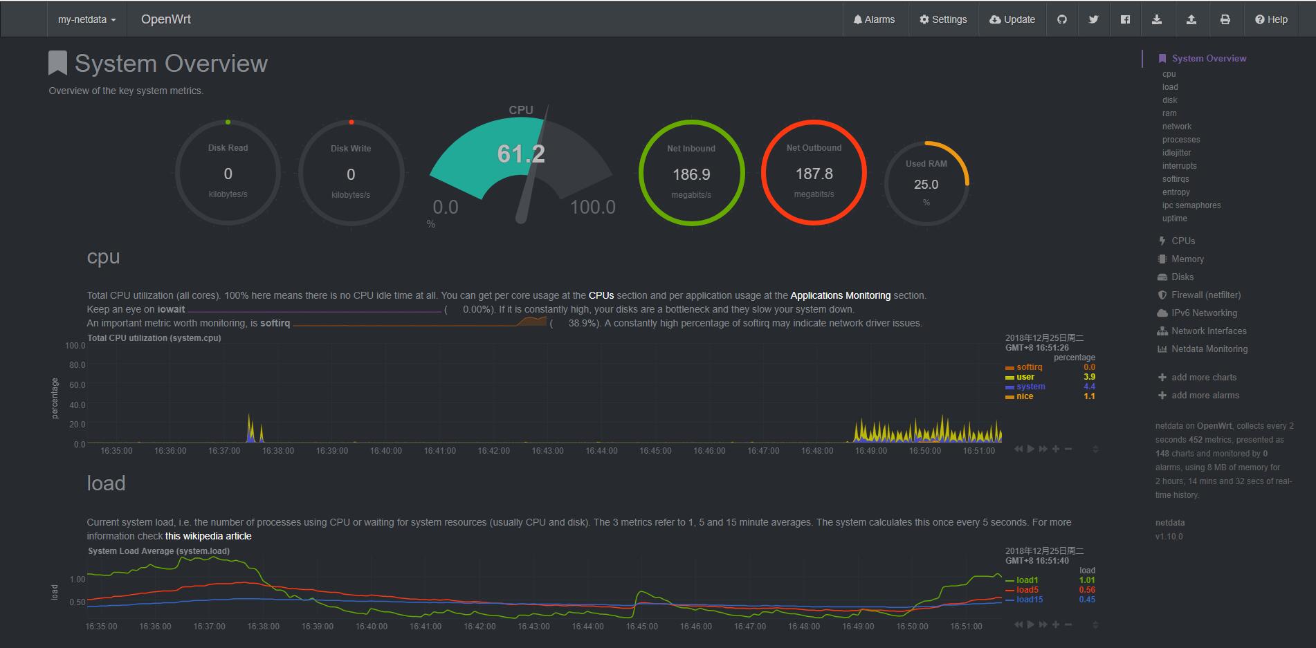1316x648 pixels.
Task: Rewind the CPU chart with pan-left control
Action: pyautogui.click(x=1018, y=449)
